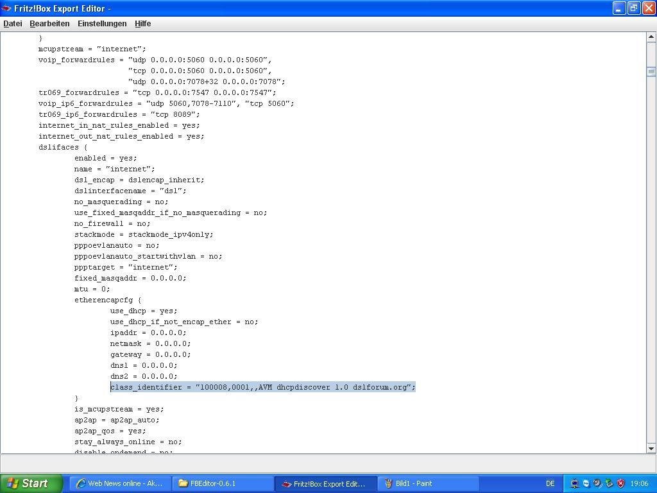This screenshot has width=657, height=493.
Task: Open the Datei menu
Action: 13,24
